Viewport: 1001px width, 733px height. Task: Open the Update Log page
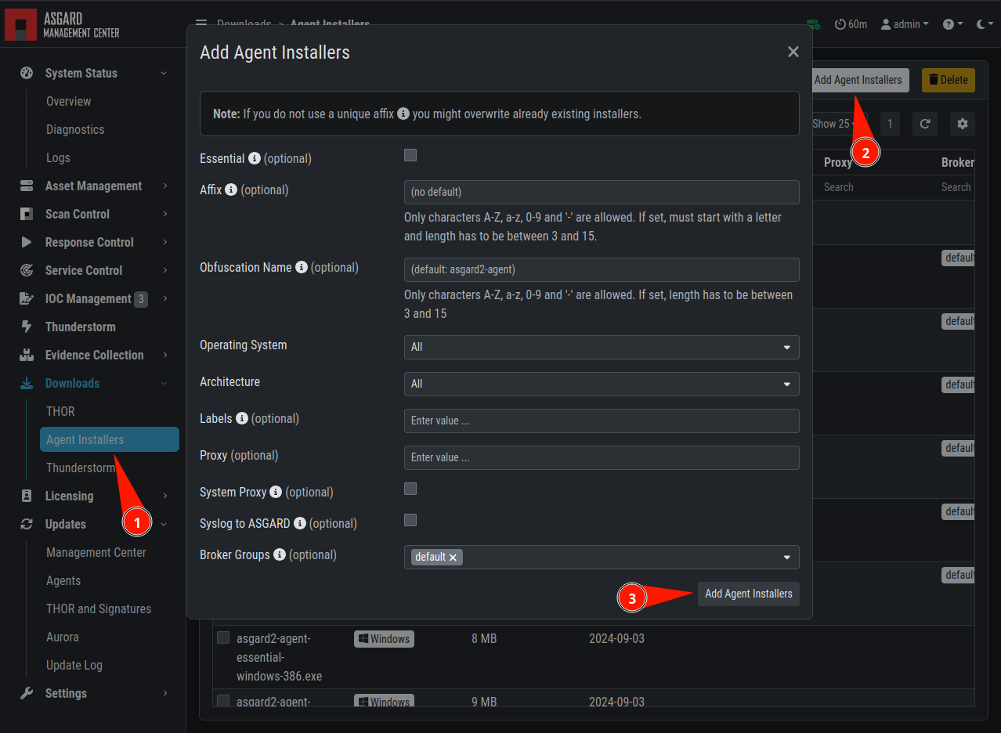[74, 665]
